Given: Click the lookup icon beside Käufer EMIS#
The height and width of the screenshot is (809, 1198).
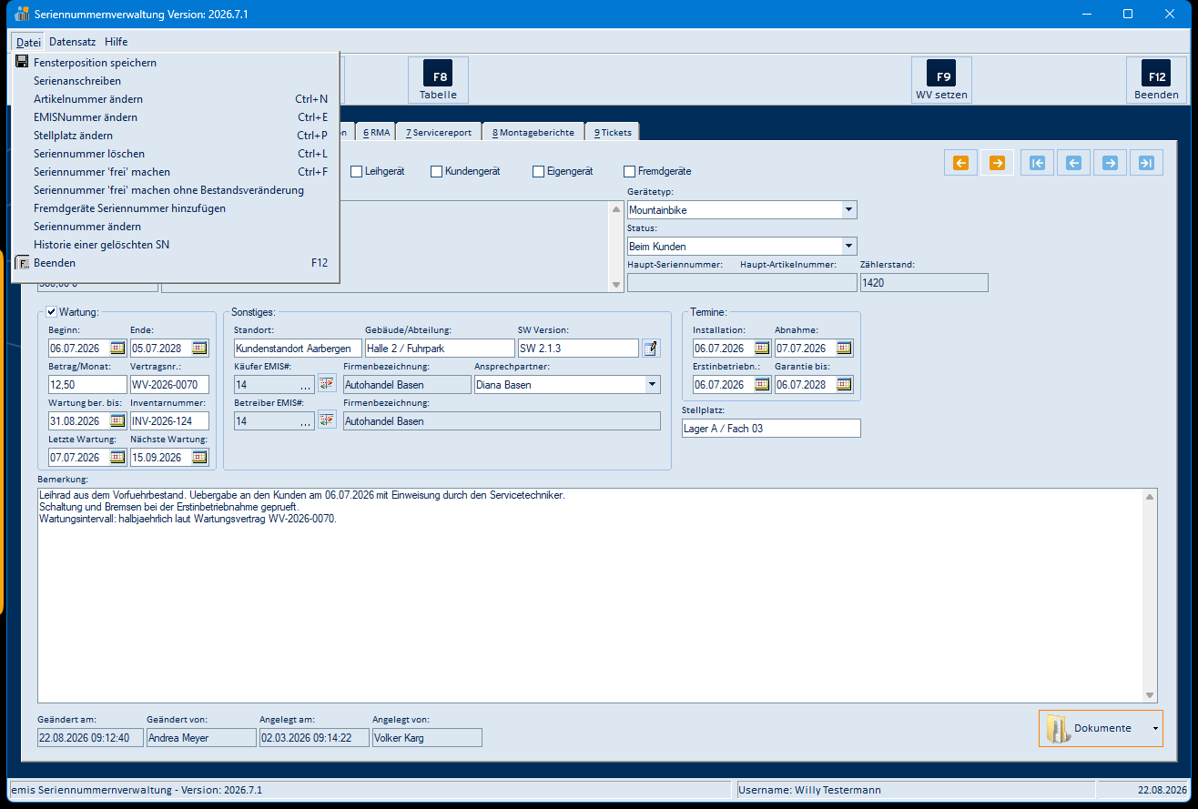Looking at the screenshot, I should (327, 384).
